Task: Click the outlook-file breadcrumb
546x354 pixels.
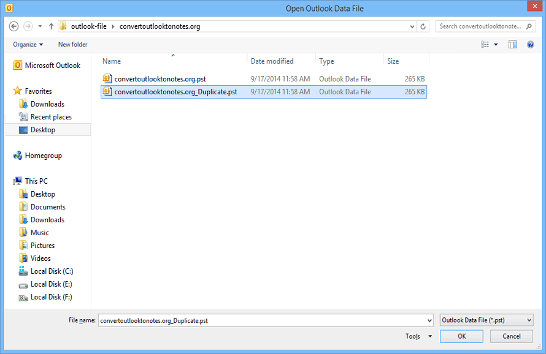Action: (89, 26)
